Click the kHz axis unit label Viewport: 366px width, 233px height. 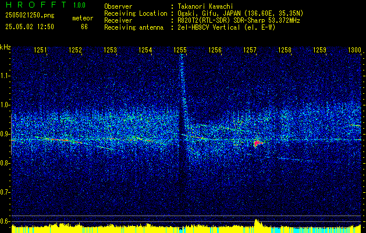tap(5, 47)
